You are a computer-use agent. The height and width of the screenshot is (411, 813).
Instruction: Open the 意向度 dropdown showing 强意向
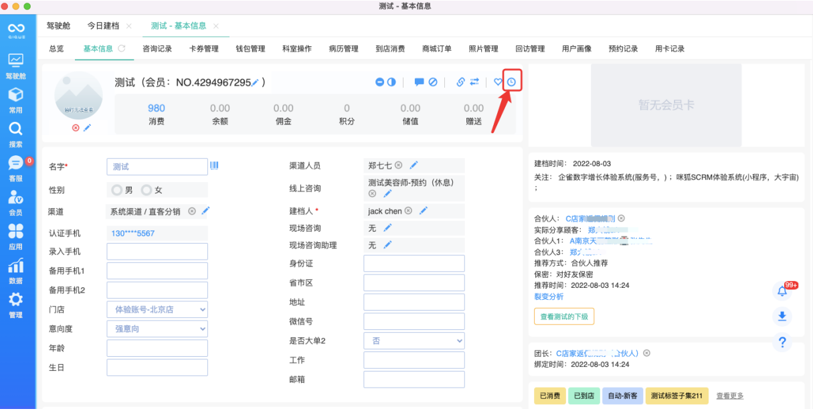[x=157, y=329]
